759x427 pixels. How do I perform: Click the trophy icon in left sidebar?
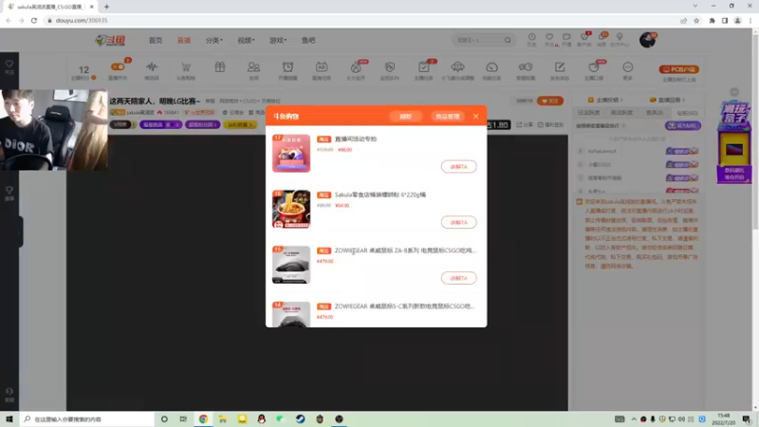click(x=9, y=190)
